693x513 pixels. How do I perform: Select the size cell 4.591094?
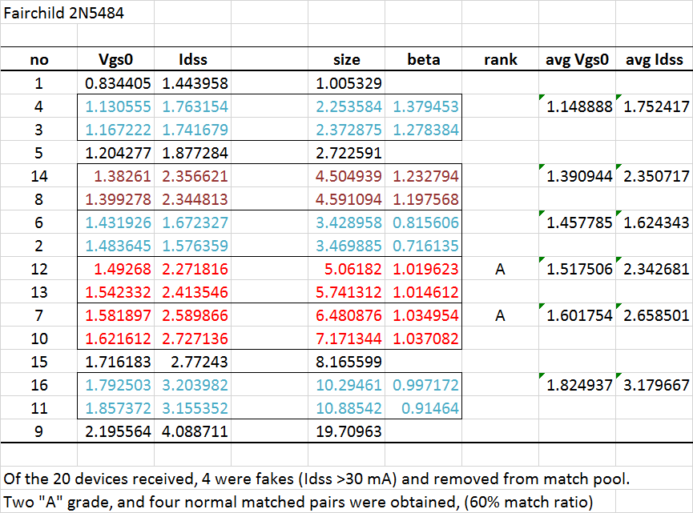[x=346, y=199]
